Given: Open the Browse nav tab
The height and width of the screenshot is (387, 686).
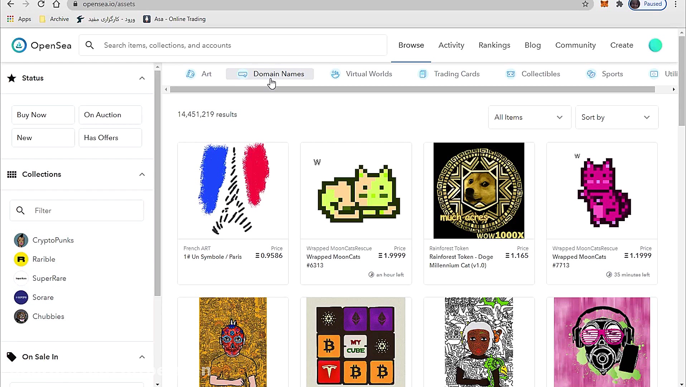Looking at the screenshot, I should coord(411,45).
